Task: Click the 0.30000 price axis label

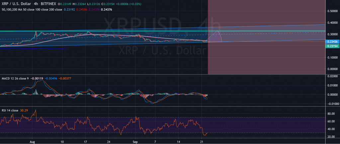Action: [333, 34]
